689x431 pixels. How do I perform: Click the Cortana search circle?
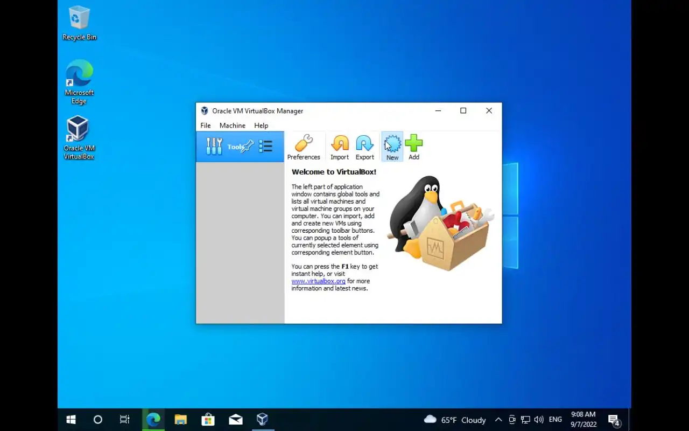tap(97, 420)
